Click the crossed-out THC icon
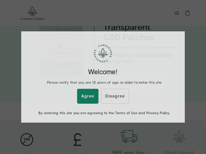The height and width of the screenshot is (154, 206). click(x=27, y=140)
